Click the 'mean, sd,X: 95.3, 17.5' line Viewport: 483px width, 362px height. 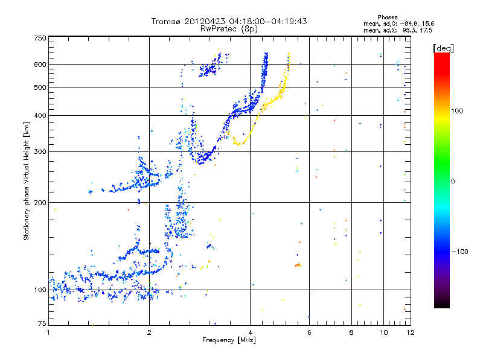click(398, 30)
